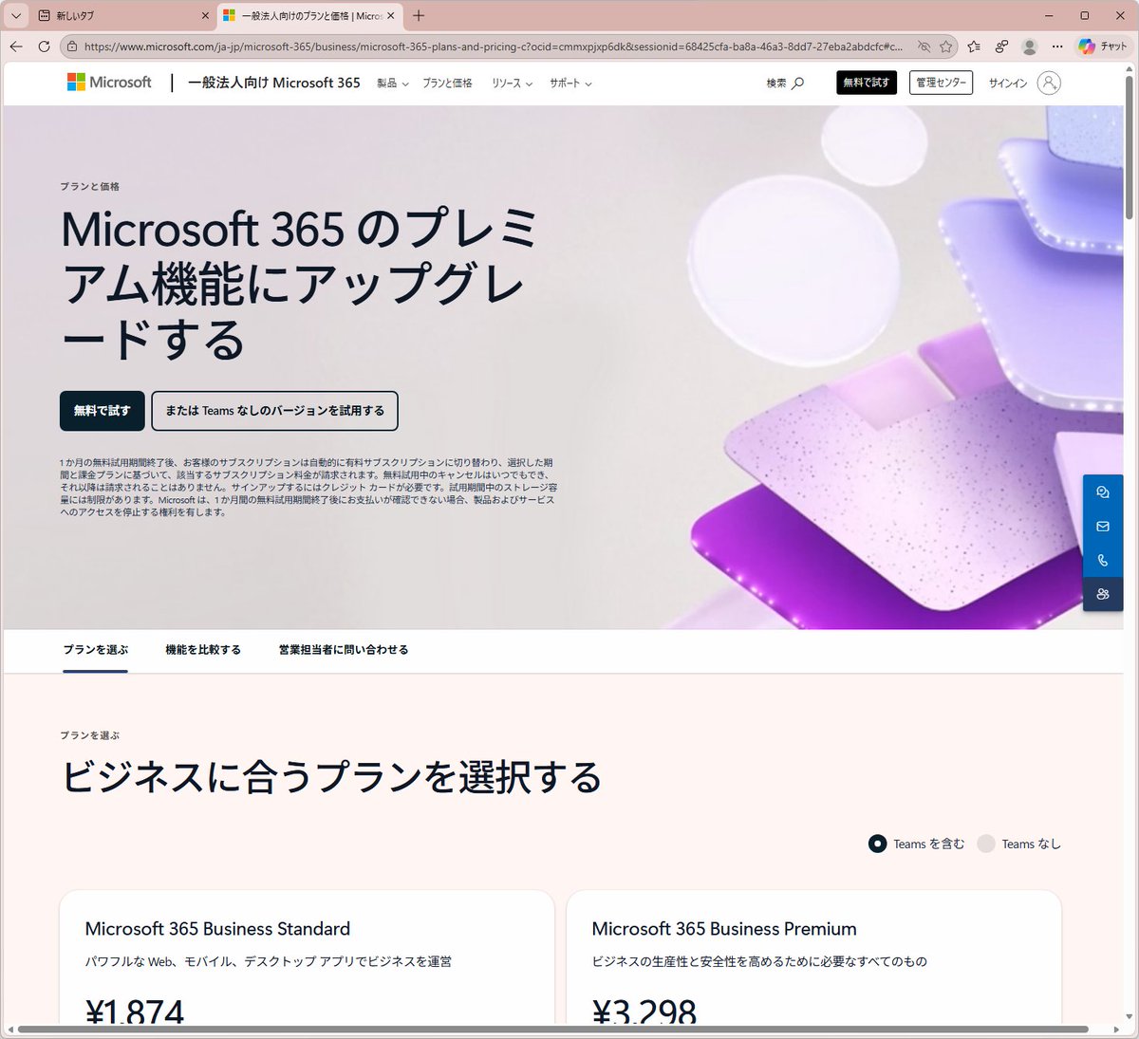Click the プランと価格 label above hero heading
The height and width of the screenshot is (1039, 1139).
[89, 186]
